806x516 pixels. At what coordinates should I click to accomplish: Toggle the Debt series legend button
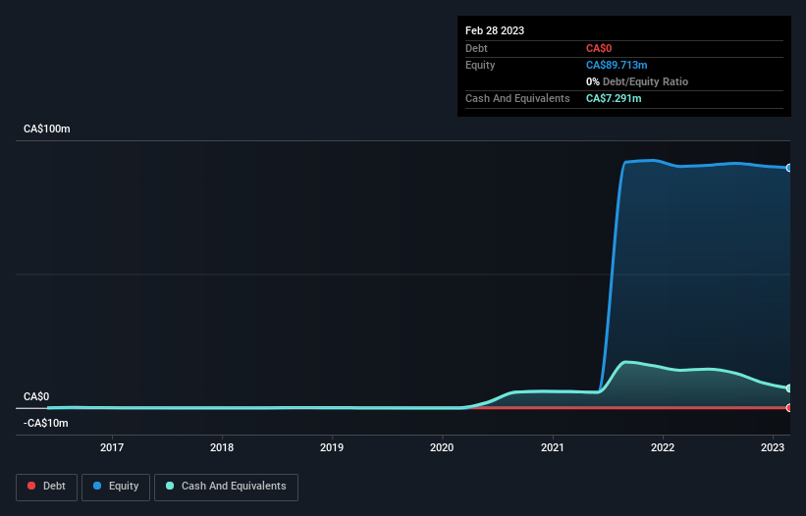point(46,487)
